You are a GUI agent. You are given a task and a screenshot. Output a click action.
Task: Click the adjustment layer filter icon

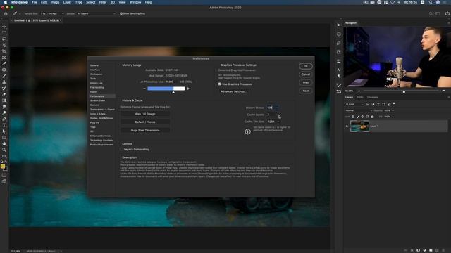[373, 104]
